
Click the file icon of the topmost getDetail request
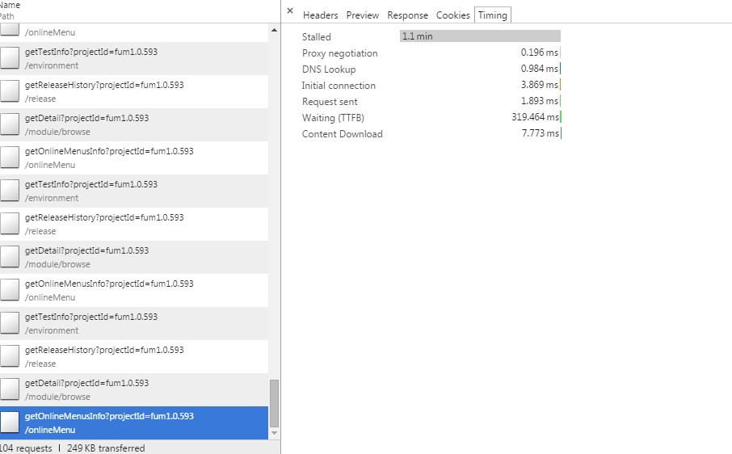tap(10, 124)
